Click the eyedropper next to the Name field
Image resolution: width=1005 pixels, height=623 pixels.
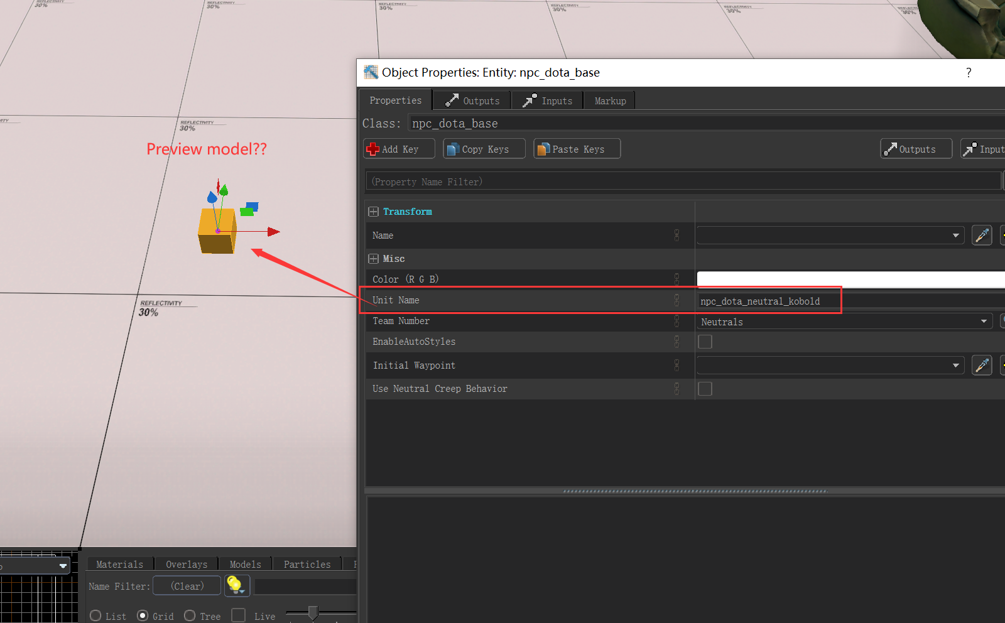(x=982, y=235)
